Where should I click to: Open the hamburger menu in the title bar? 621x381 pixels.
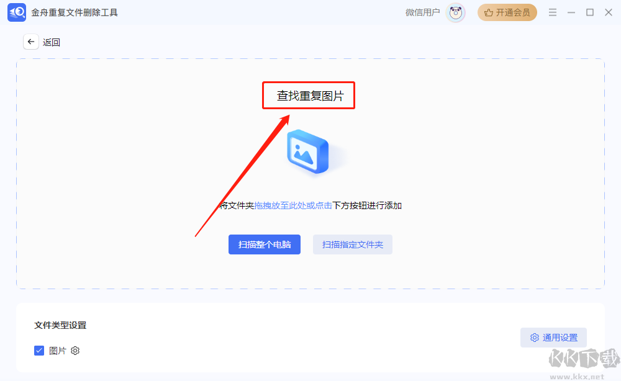click(x=552, y=12)
